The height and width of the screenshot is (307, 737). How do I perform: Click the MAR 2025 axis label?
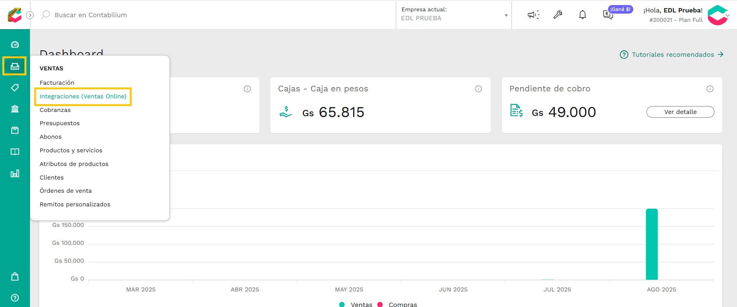141,290
